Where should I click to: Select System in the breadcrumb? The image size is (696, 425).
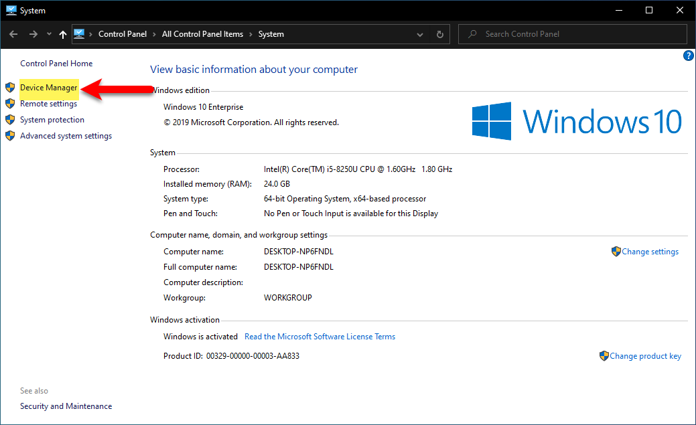point(271,34)
